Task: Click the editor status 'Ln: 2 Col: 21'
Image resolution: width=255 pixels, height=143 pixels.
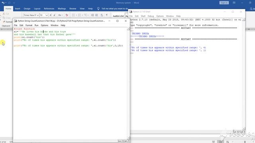Action: tap(124, 141)
